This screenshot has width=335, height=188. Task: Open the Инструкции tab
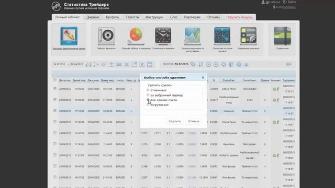pos(154,17)
